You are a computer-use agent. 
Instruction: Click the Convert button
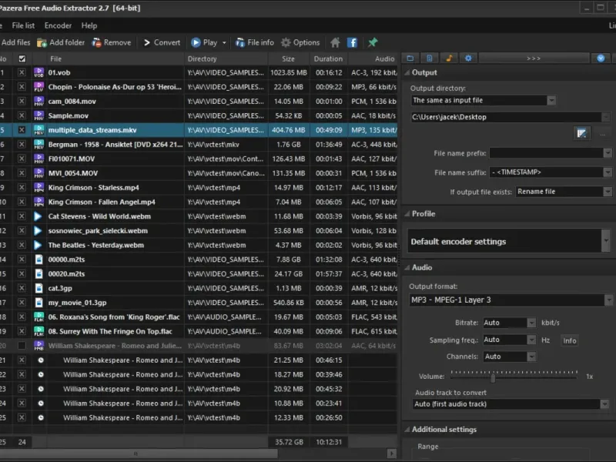[160, 43]
